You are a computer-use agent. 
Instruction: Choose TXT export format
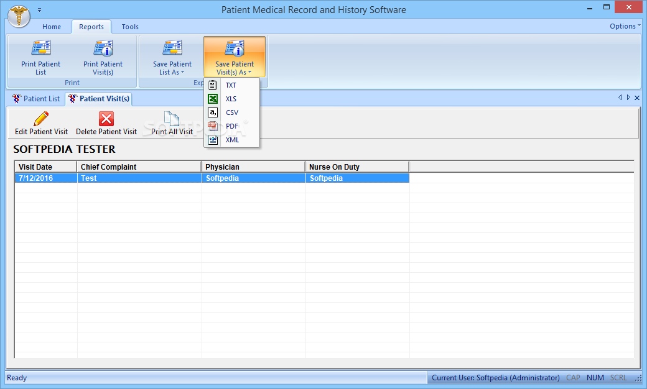(x=231, y=85)
